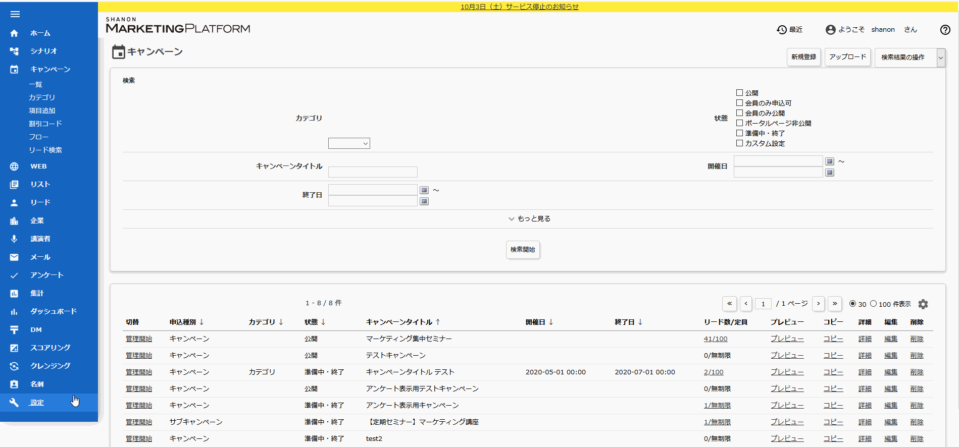Click the 最近 history clock icon

tap(782, 30)
